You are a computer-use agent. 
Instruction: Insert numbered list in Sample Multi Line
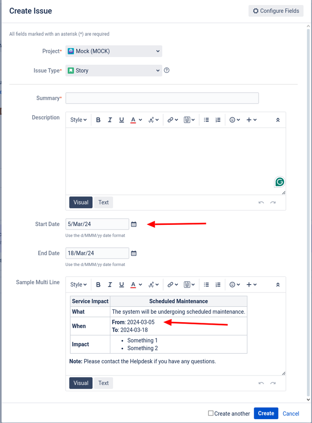pos(218,285)
